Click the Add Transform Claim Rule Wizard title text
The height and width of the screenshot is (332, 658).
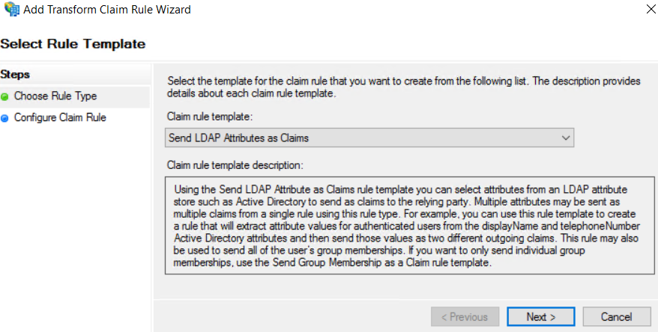(107, 10)
